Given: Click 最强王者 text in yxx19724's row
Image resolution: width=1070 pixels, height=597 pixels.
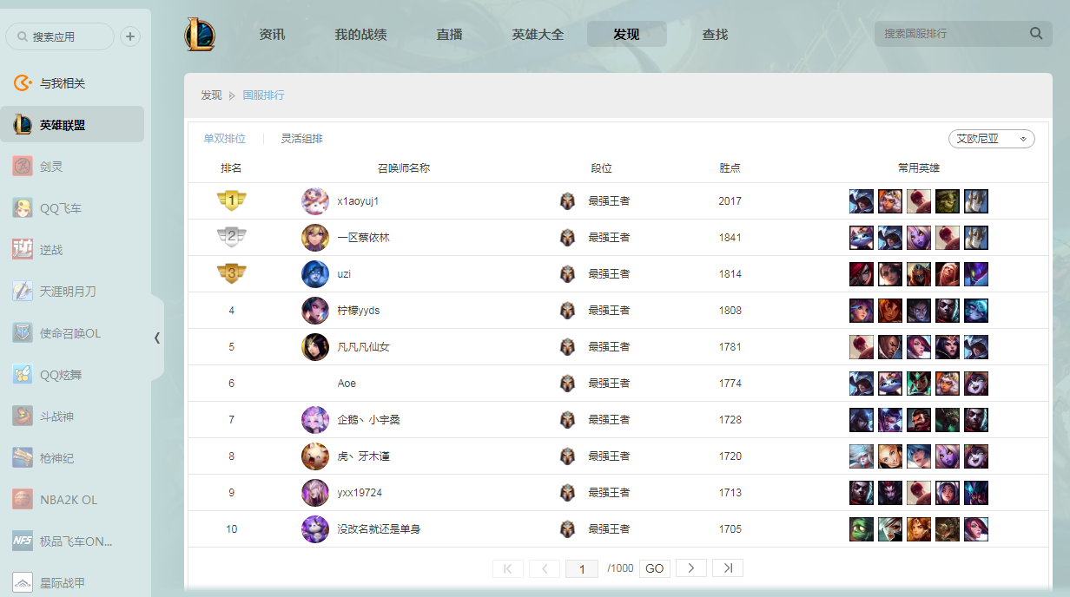Looking at the screenshot, I should click(609, 493).
